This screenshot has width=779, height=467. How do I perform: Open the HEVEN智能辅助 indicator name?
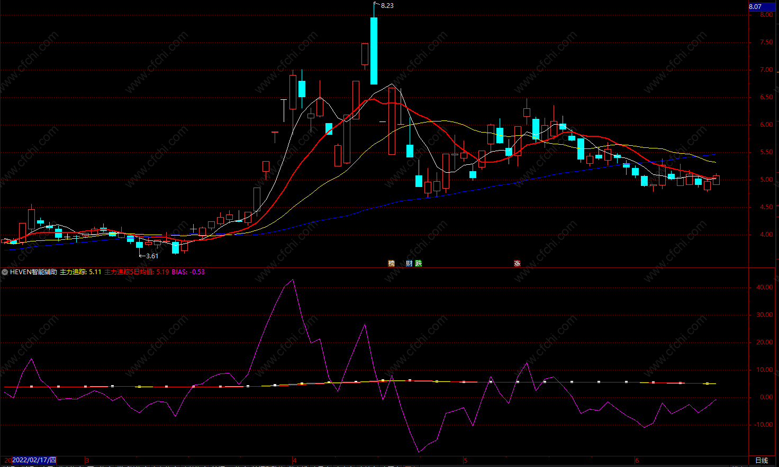point(33,272)
